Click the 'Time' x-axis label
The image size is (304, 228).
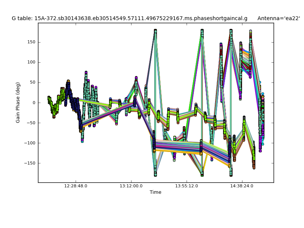coord(155,192)
